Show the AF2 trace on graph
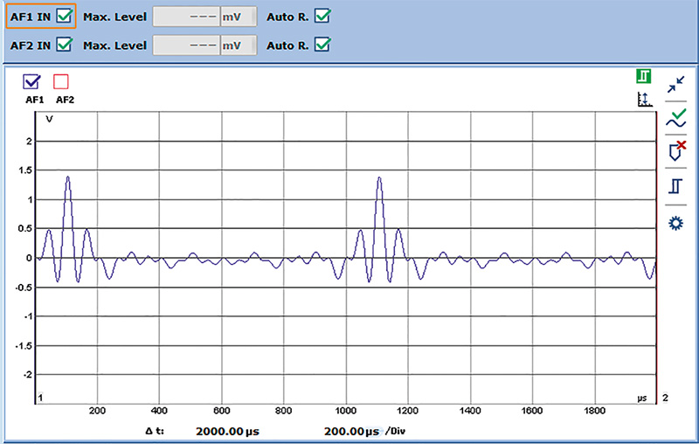Image resolution: width=699 pixels, height=444 pixels. coord(61,82)
